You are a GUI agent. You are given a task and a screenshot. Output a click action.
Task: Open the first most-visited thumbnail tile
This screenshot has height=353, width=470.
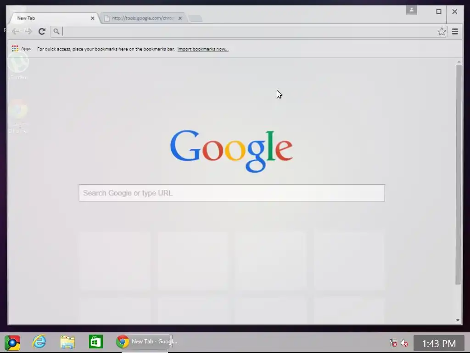point(115,260)
